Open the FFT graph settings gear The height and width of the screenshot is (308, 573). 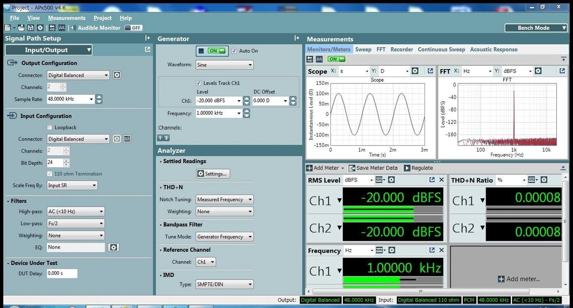(x=539, y=71)
